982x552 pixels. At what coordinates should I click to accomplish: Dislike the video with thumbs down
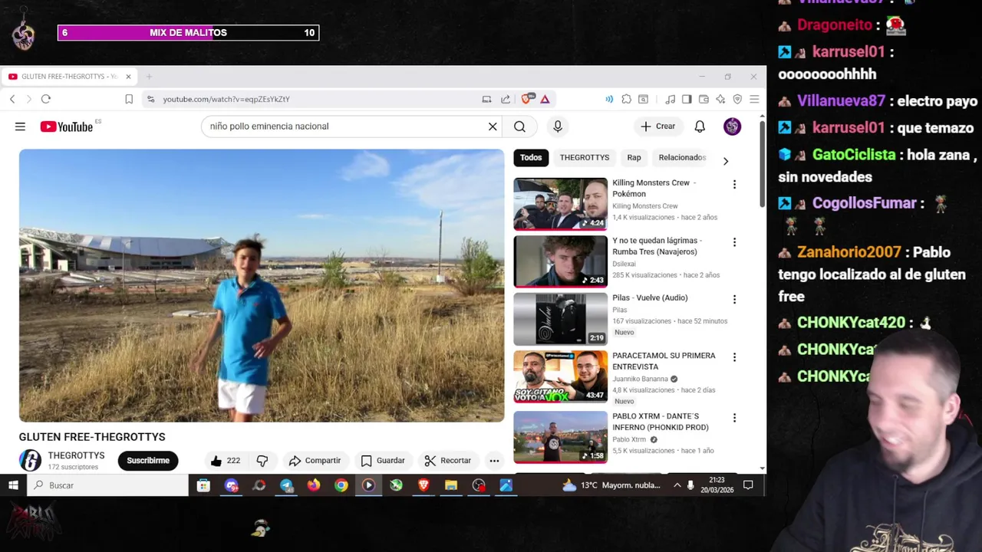pos(262,461)
